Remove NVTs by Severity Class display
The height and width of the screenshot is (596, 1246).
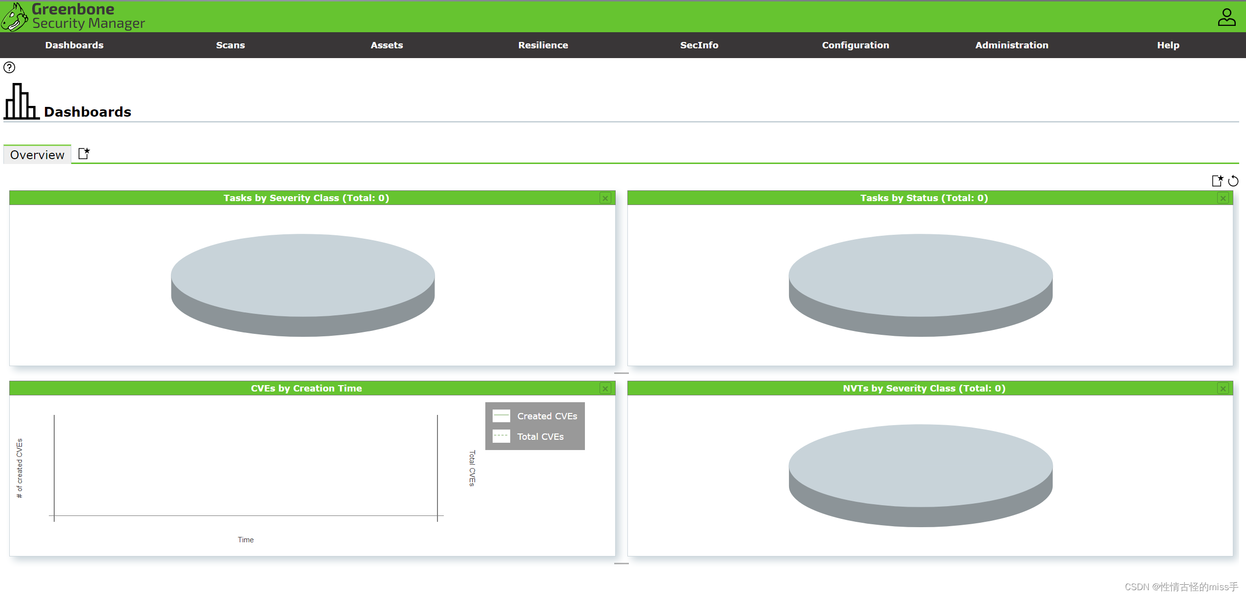pyautogui.click(x=1223, y=389)
